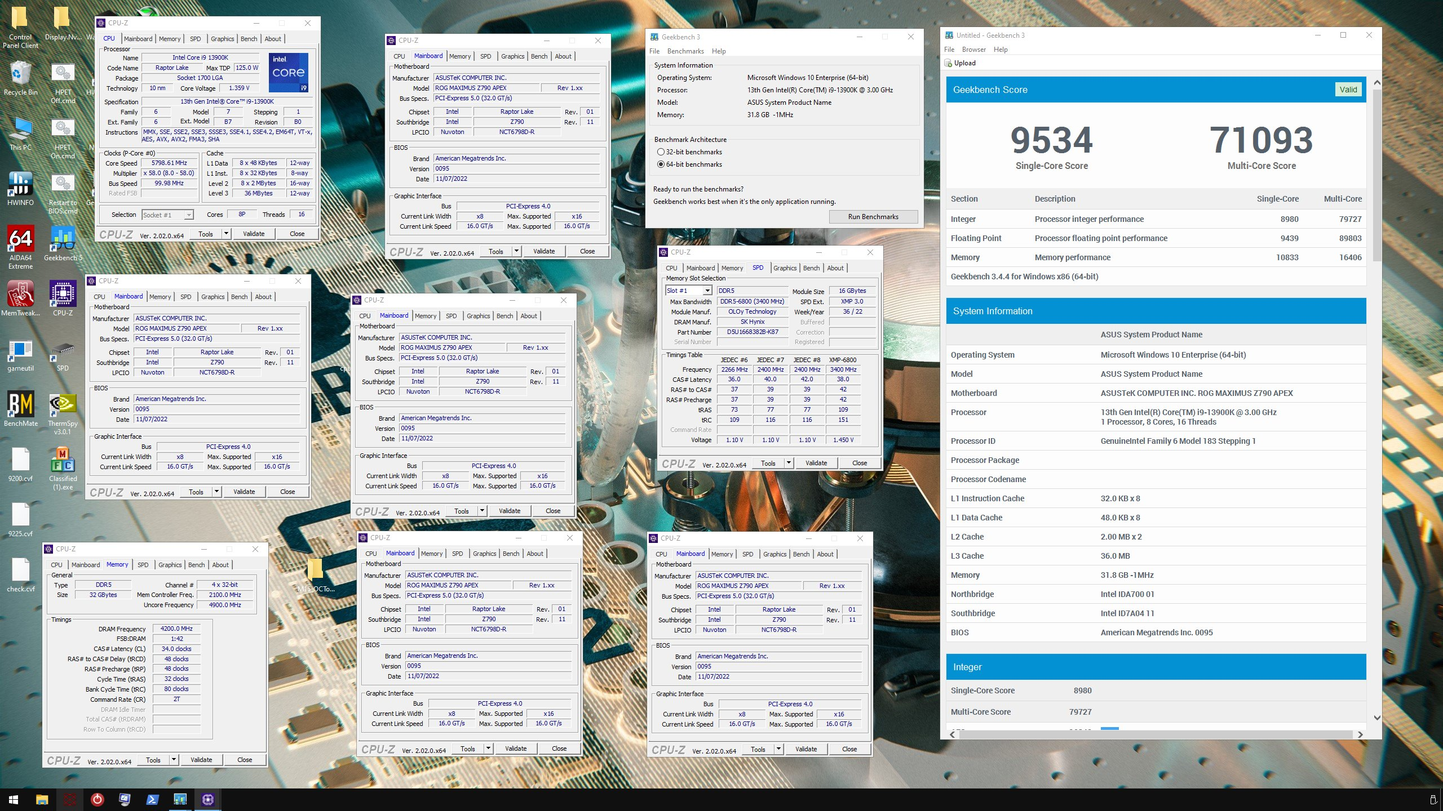Viewport: 1443px width, 811px height.
Task: Open the Socket #1 selection dropdown
Action: (x=189, y=215)
